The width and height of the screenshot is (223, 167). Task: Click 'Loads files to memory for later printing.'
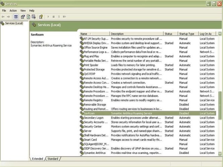pos(133,65)
